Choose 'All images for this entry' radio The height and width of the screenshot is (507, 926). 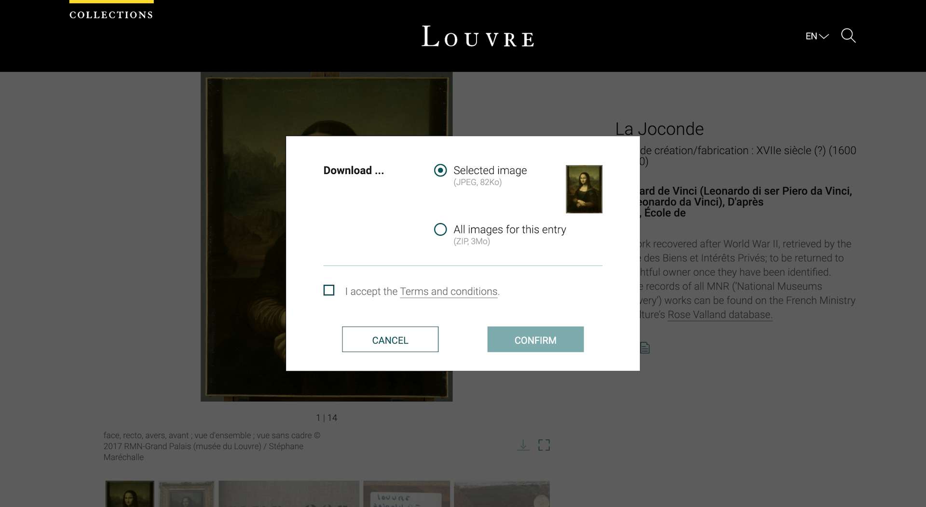pos(440,229)
